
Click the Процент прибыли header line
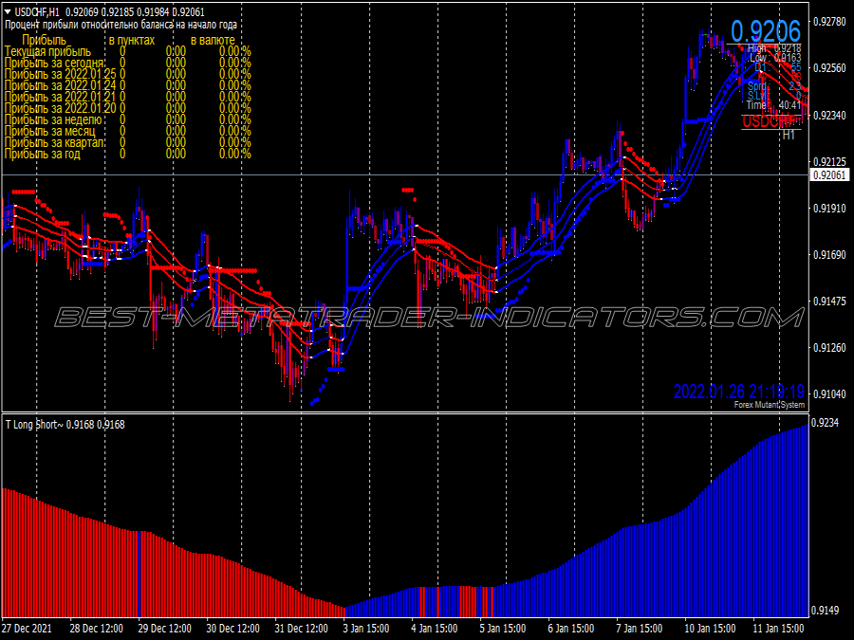pyautogui.click(x=121, y=25)
